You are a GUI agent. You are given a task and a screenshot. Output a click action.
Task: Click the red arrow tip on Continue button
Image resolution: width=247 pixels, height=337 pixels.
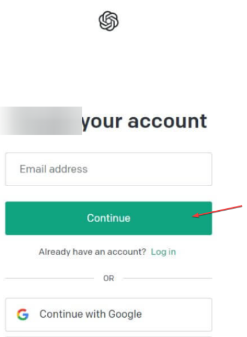point(194,216)
